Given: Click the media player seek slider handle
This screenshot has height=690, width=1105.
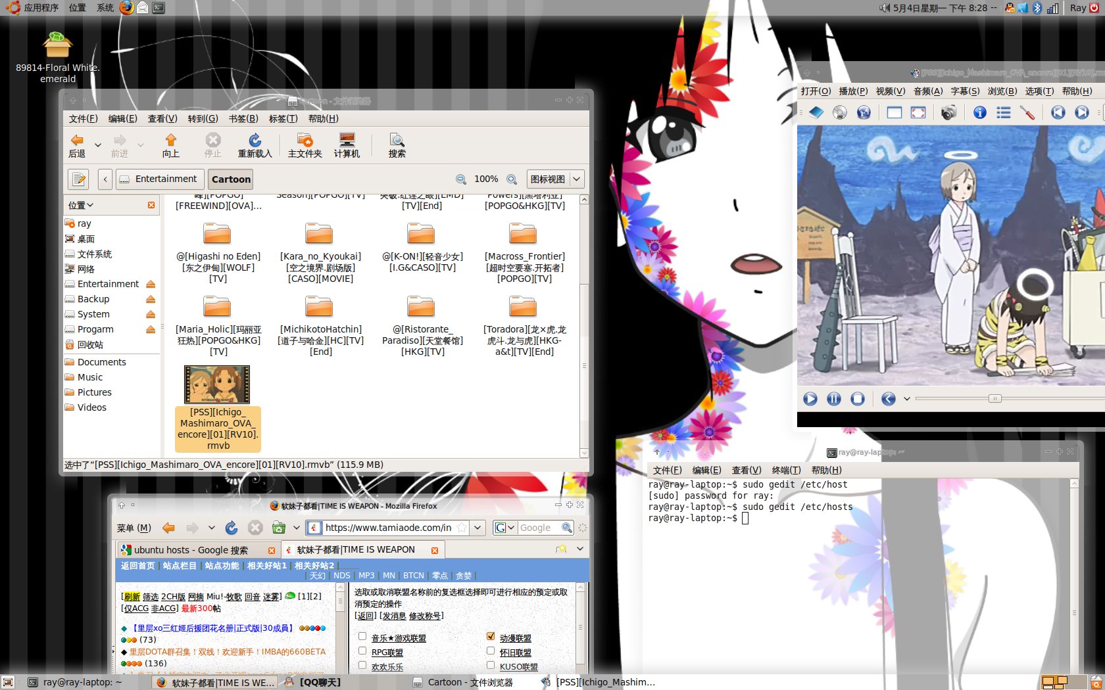Looking at the screenshot, I should click(995, 398).
